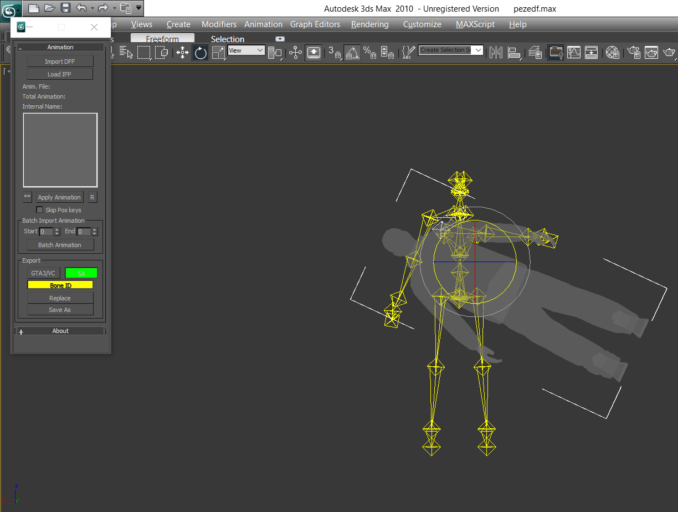Activate the Select and Rotate tool
Image resolution: width=678 pixels, height=512 pixels.
click(x=201, y=53)
